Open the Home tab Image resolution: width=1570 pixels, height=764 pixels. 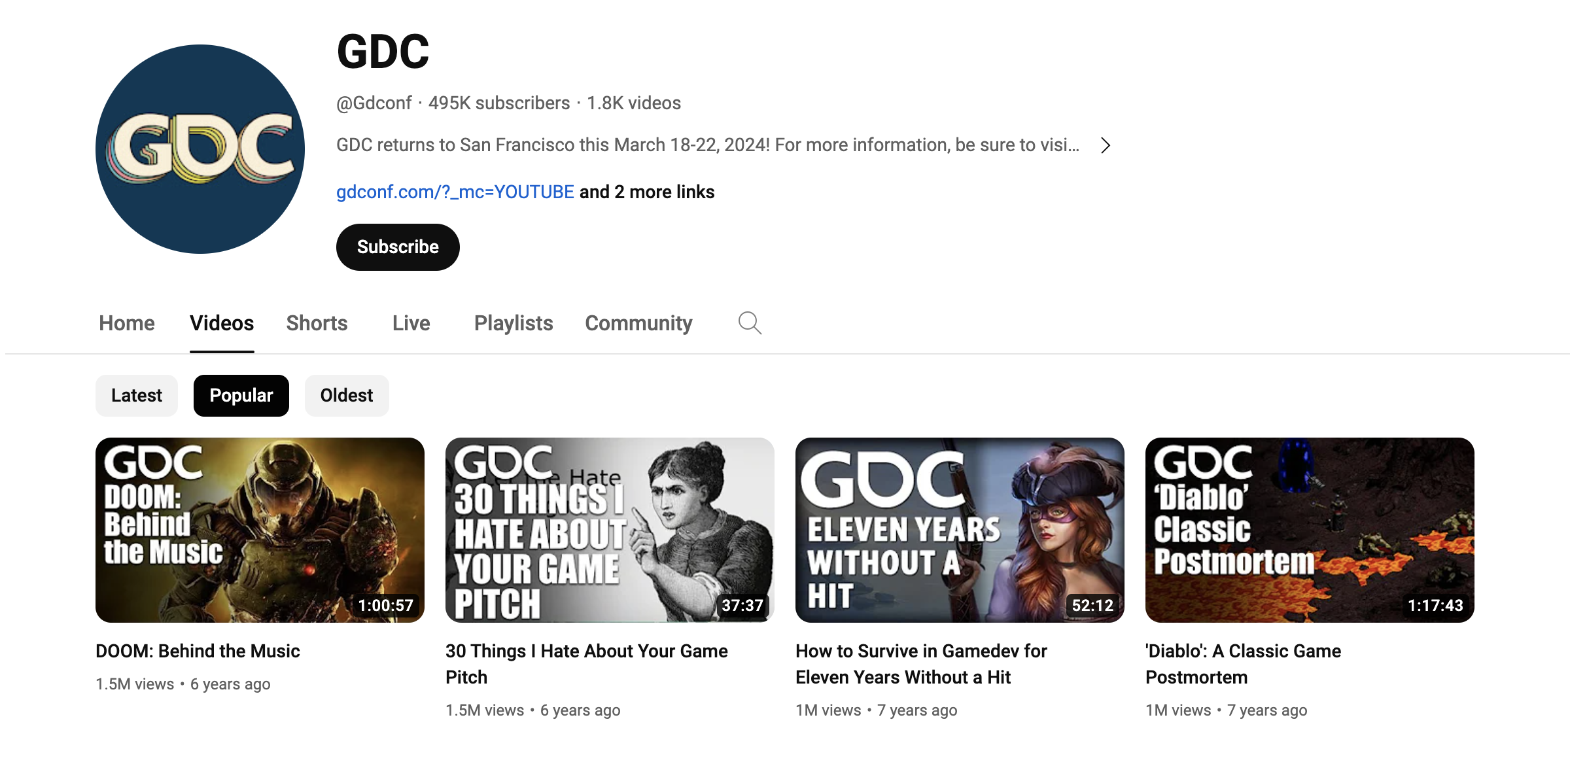126,323
